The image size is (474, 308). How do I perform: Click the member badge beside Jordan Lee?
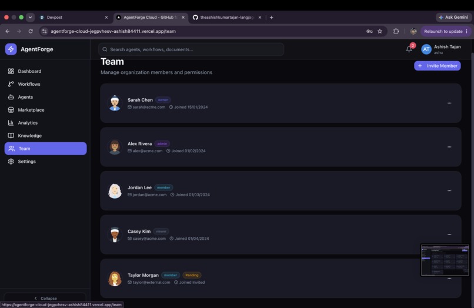163,188
